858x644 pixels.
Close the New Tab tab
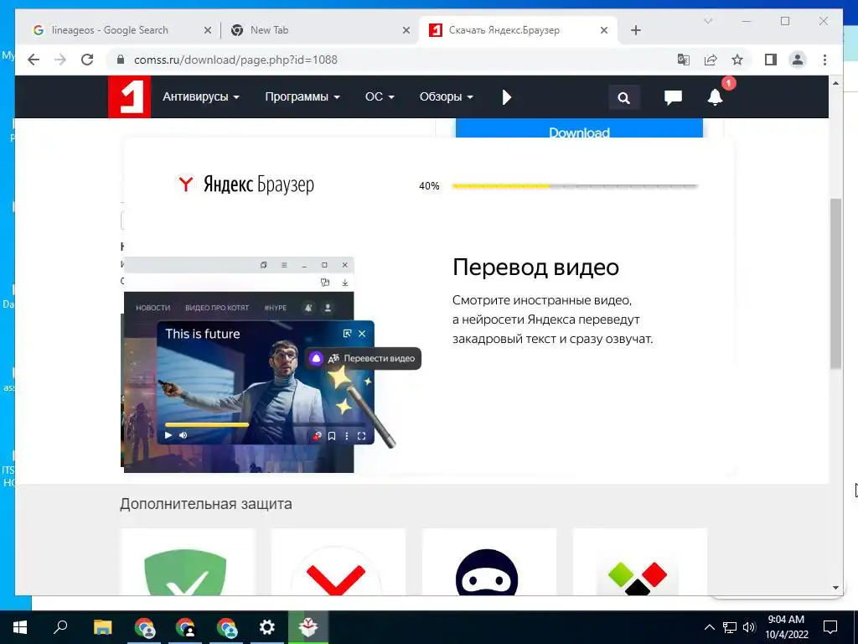(406, 31)
